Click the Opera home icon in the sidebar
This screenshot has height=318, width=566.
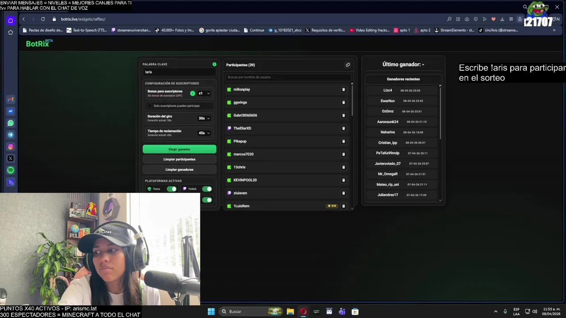pyautogui.click(x=11, y=20)
